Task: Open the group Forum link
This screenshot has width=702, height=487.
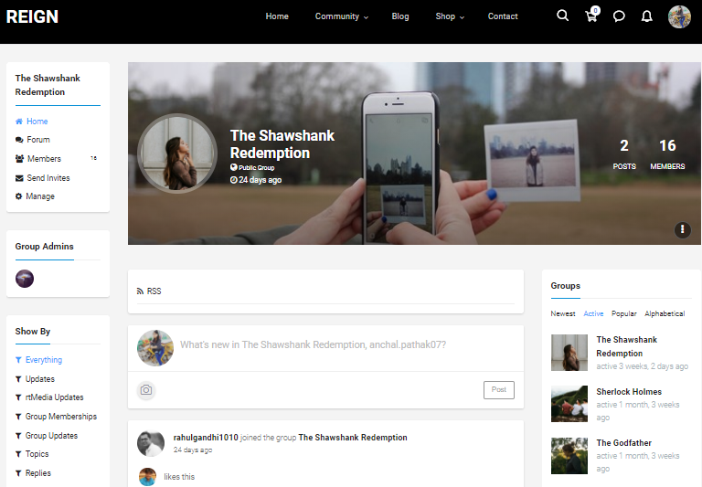Action: tap(32, 140)
